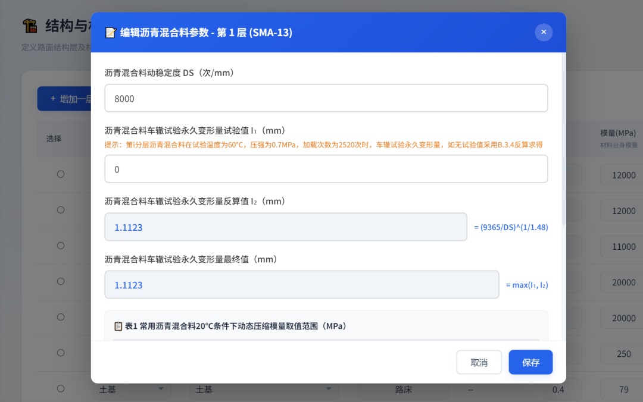Click the formula text = max(l₁, l₂)
643x402 pixels.
(x=527, y=285)
